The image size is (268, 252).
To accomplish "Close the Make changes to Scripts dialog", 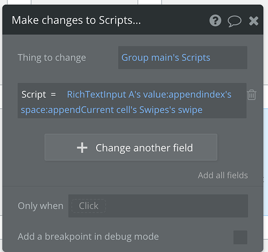I will (x=253, y=21).
